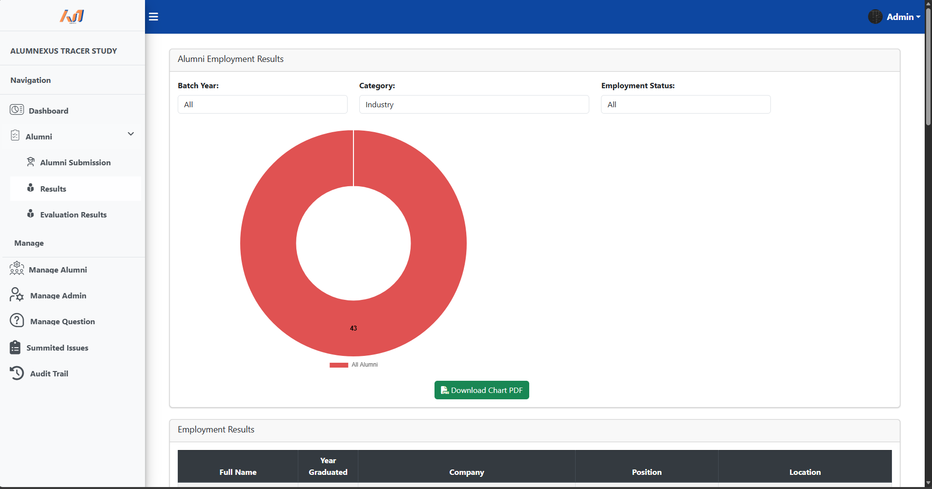Click the ALUMNEXUS TRACER STUDY title
Image resolution: width=932 pixels, height=489 pixels.
[63, 50]
